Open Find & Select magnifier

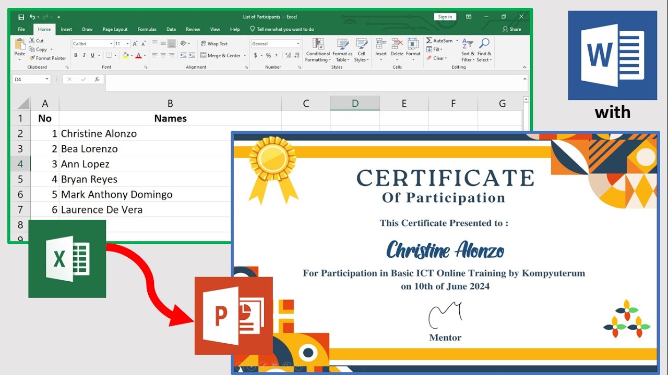tap(484, 50)
